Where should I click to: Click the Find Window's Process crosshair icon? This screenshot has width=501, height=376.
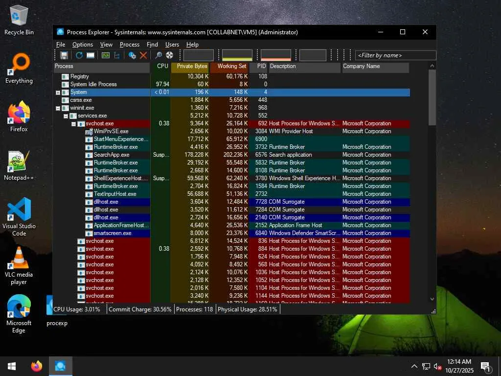pos(169,55)
